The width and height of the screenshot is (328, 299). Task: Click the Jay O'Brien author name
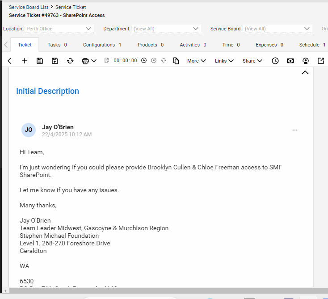tap(58, 127)
